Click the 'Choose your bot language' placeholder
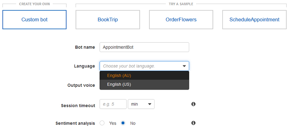Screen dimensions: 289x130 click(x=129, y=66)
